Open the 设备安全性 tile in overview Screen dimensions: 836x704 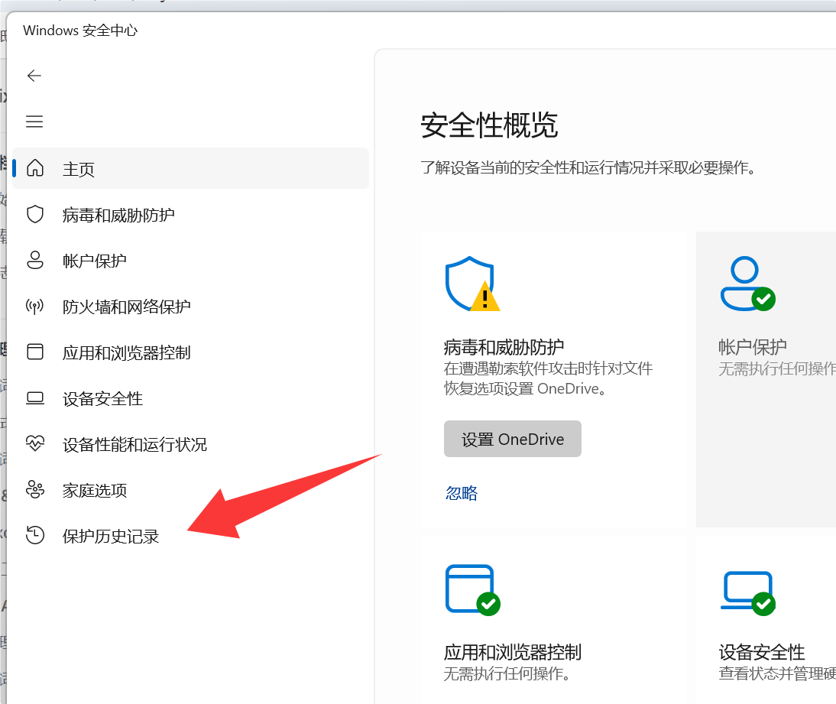[x=762, y=652]
